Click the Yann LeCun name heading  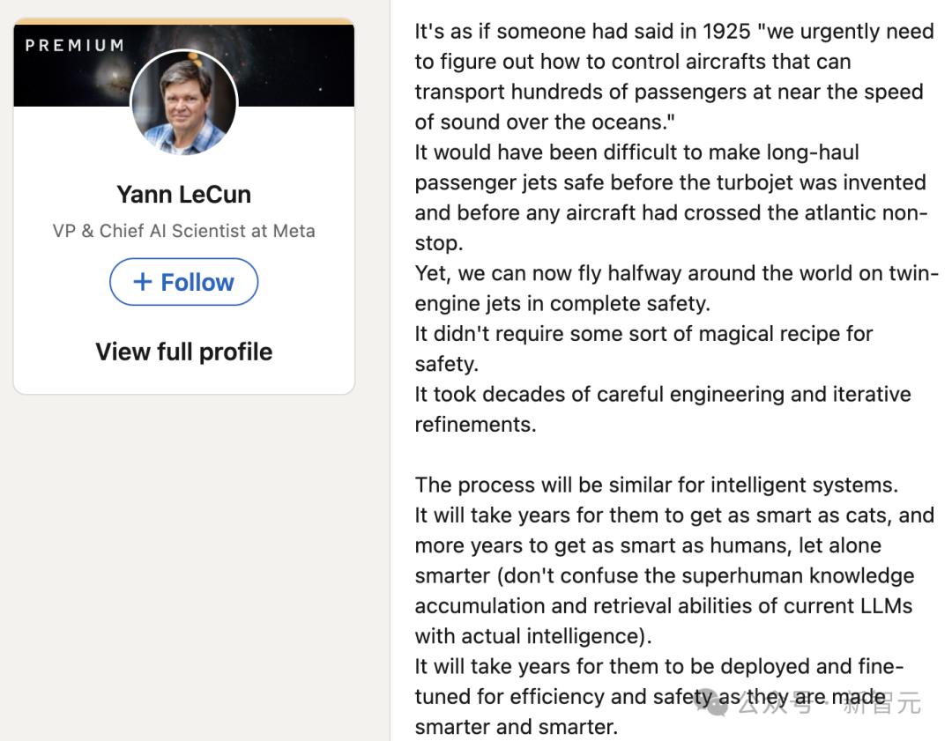183,194
